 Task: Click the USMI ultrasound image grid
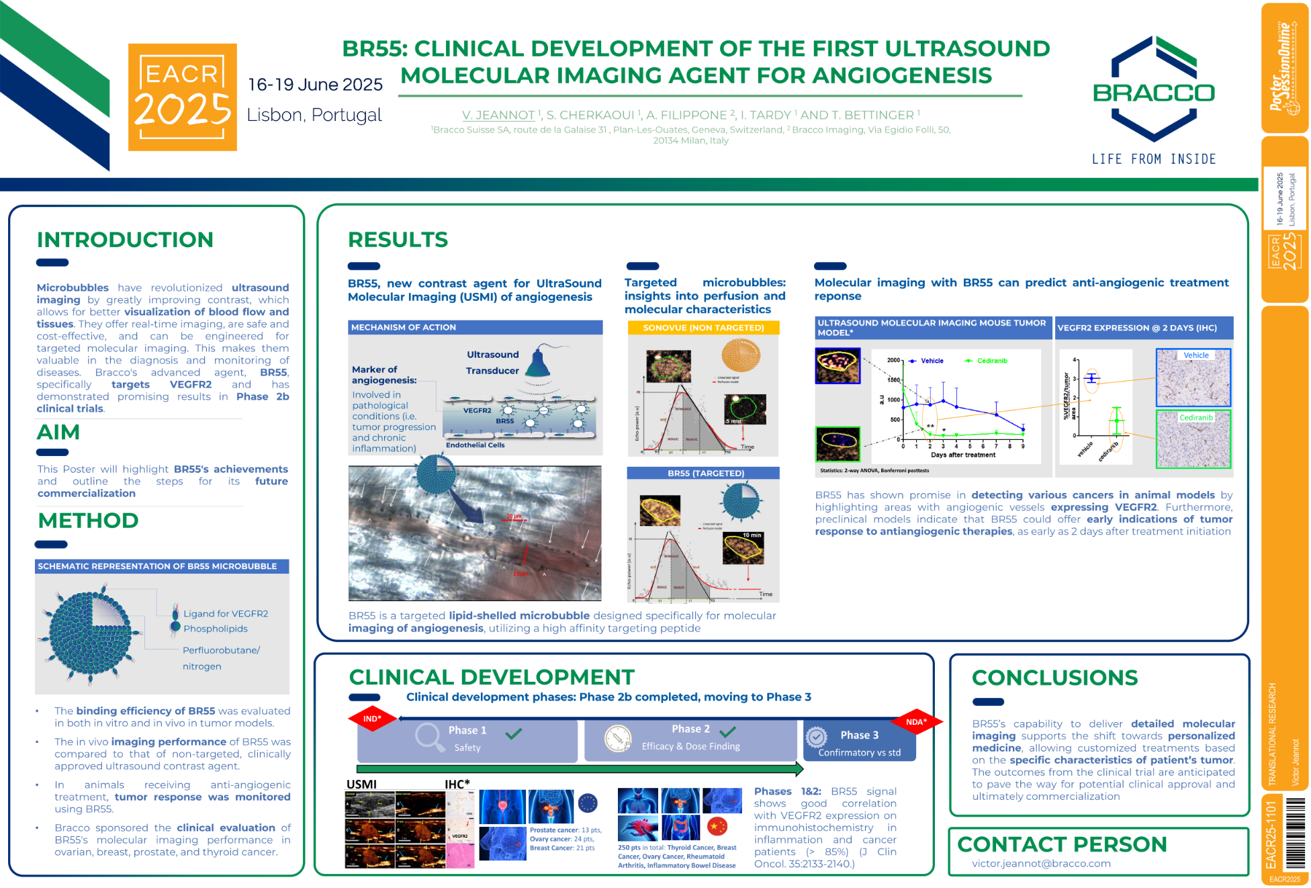click(x=395, y=830)
